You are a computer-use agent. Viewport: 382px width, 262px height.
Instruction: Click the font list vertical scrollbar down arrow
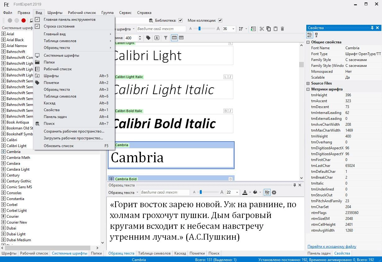[x=102, y=242]
